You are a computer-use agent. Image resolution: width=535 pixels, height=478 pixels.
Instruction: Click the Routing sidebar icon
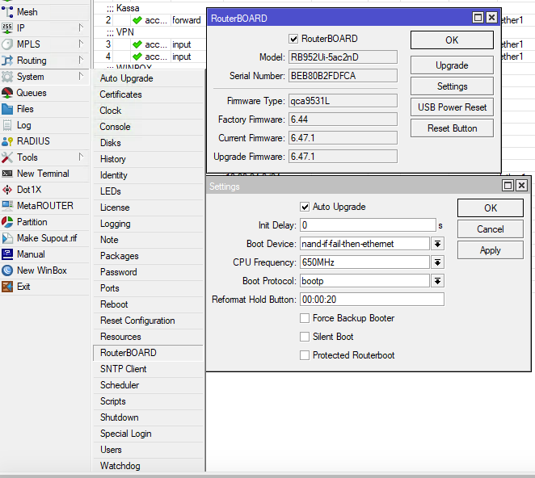[7, 61]
